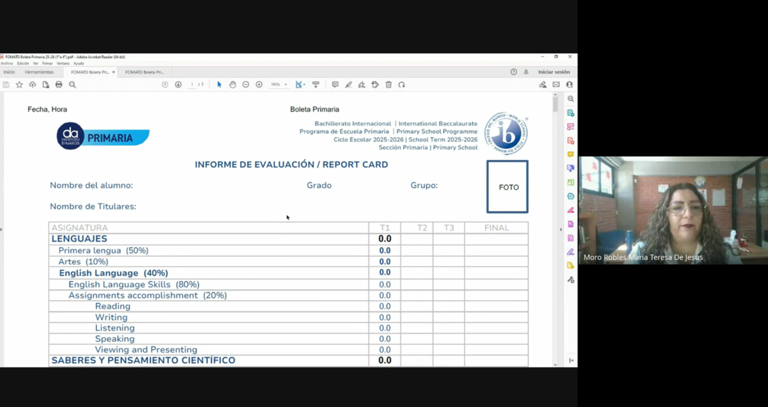Bookmark file with the star icon
The height and width of the screenshot is (407, 768).
click(x=19, y=84)
